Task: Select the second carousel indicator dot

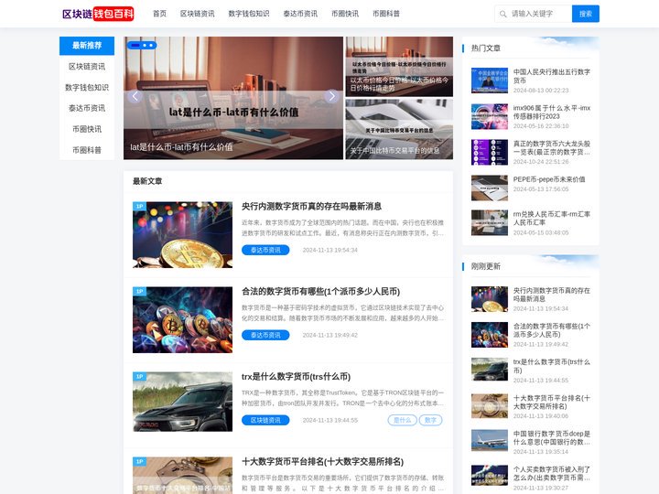Action: (x=145, y=45)
